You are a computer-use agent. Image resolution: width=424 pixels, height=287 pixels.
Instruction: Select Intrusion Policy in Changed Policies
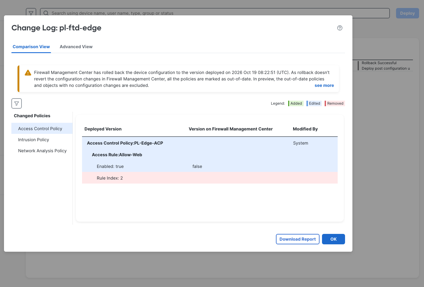(42, 140)
